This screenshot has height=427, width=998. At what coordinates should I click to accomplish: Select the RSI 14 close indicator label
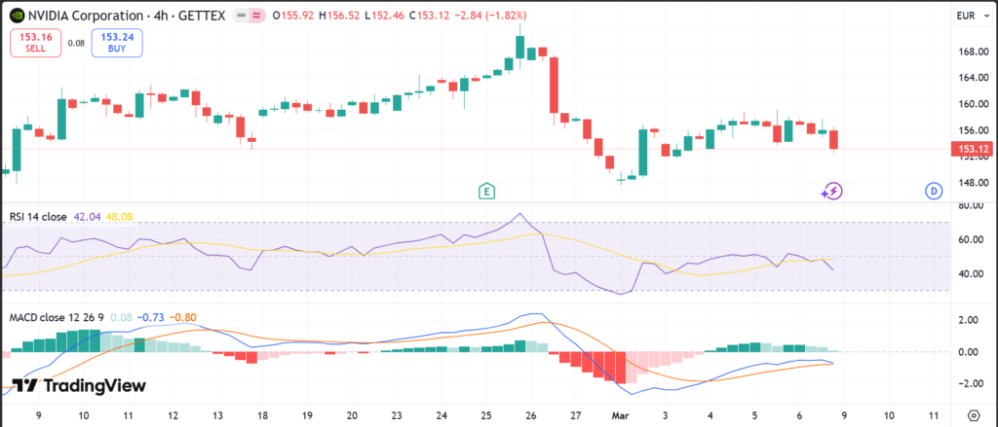[38, 217]
